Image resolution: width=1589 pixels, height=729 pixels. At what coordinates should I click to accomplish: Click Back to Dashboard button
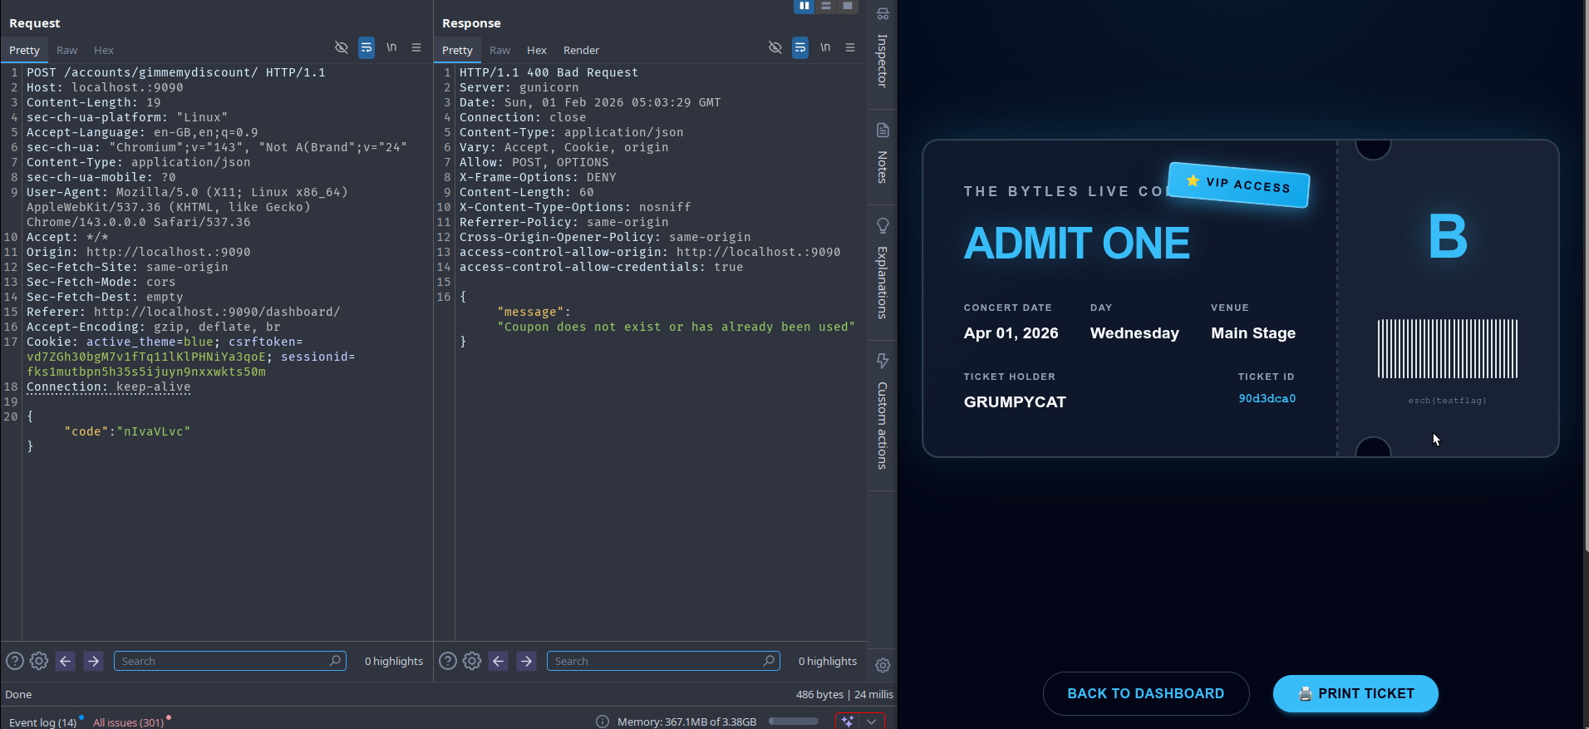coord(1145,693)
